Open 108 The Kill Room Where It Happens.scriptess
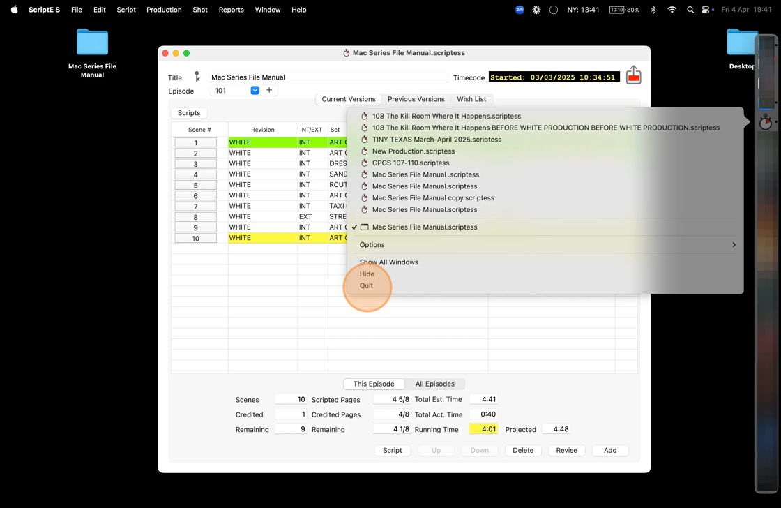The image size is (781, 508). pyautogui.click(x=446, y=116)
